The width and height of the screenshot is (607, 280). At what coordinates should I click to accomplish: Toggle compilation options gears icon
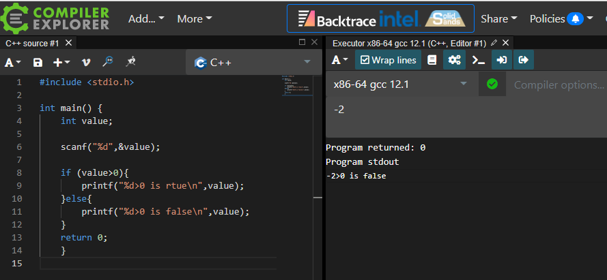point(453,60)
